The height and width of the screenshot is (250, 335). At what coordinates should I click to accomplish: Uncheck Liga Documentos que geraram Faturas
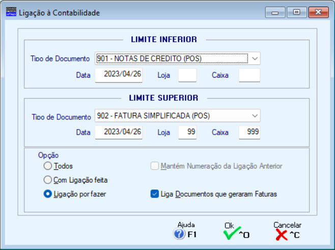click(x=155, y=194)
